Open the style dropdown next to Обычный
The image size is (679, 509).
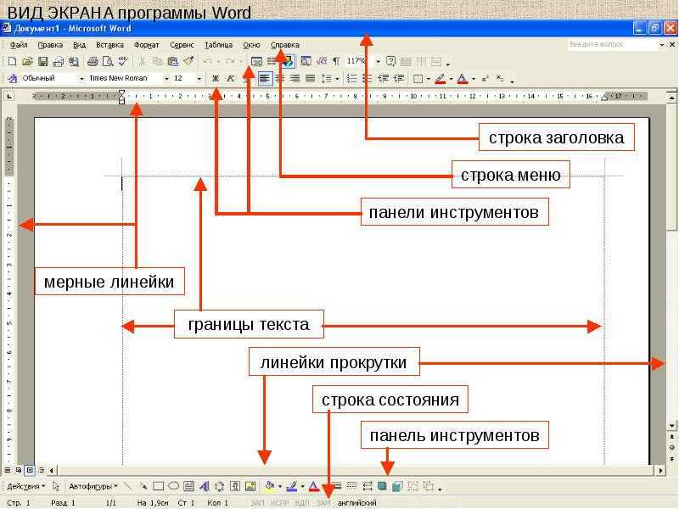click(x=81, y=78)
